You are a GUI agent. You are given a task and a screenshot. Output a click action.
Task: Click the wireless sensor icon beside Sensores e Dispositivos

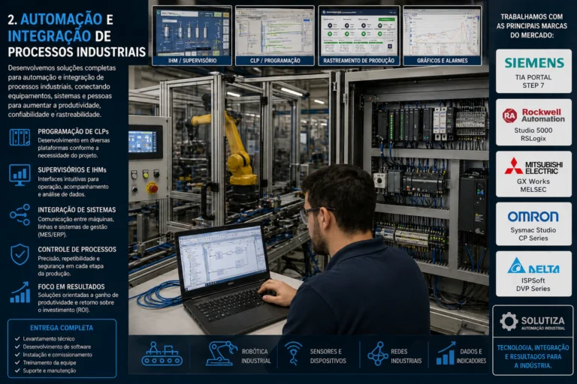pos(294,353)
